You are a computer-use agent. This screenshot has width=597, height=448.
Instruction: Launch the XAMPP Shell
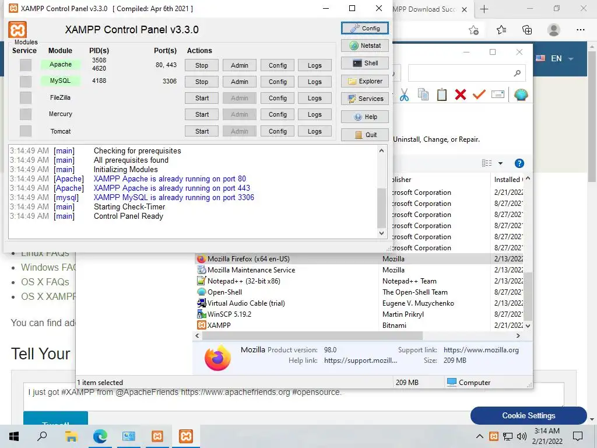point(365,63)
